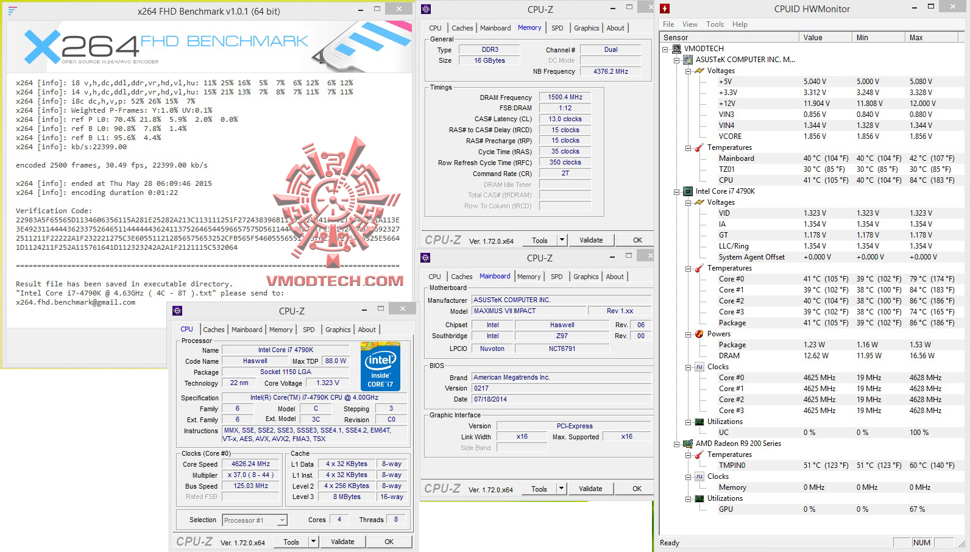
Task: Click the CPU-Z icon in the Mainboard window title bar
Action: tap(425, 258)
